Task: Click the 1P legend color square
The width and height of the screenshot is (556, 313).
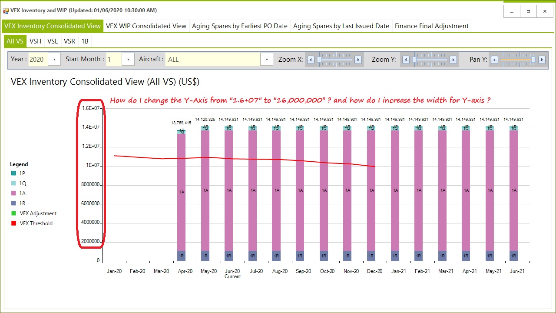Action: [x=13, y=173]
